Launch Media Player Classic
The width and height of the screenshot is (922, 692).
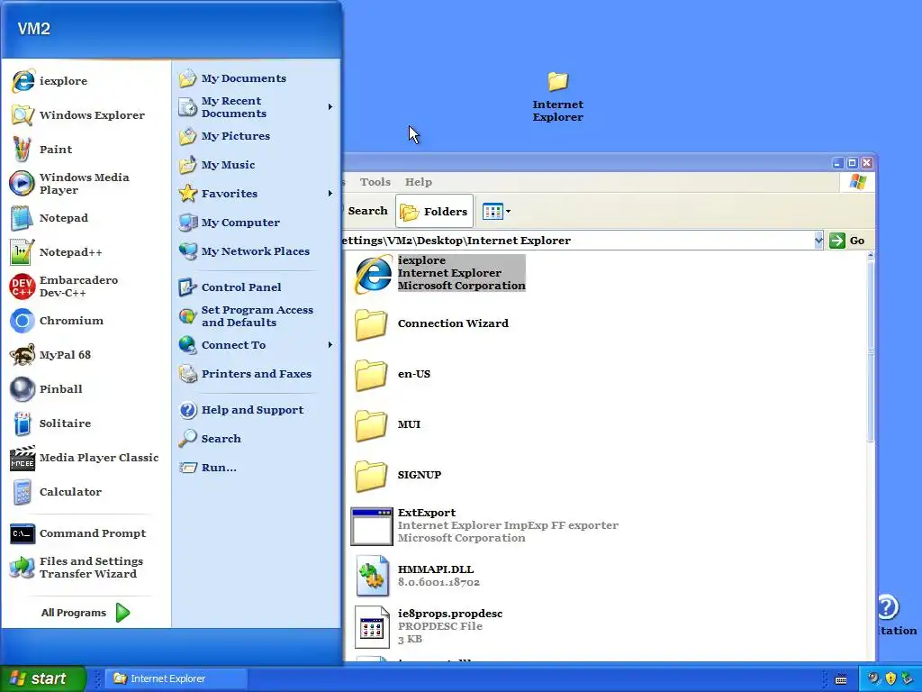tap(86, 457)
